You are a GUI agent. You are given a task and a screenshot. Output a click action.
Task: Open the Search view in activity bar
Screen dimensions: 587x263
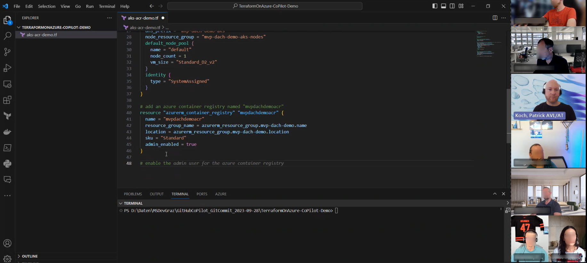tap(7, 36)
